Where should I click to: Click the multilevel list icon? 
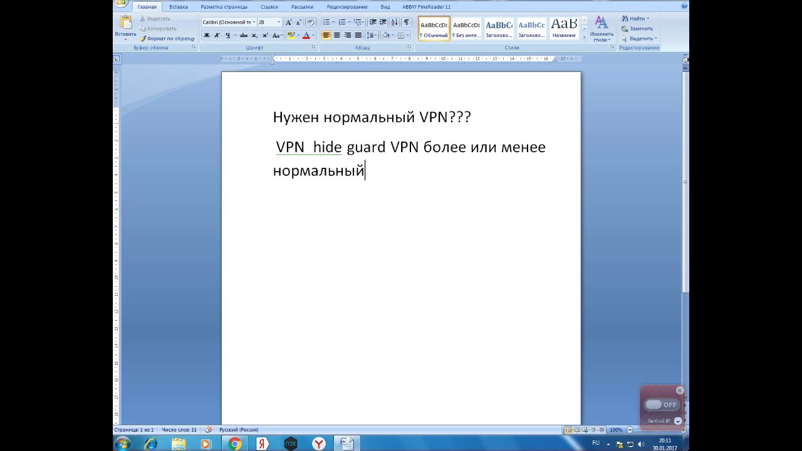click(x=358, y=22)
